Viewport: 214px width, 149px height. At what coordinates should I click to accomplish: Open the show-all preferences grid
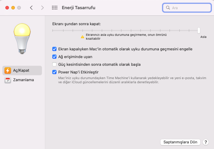(55, 8)
